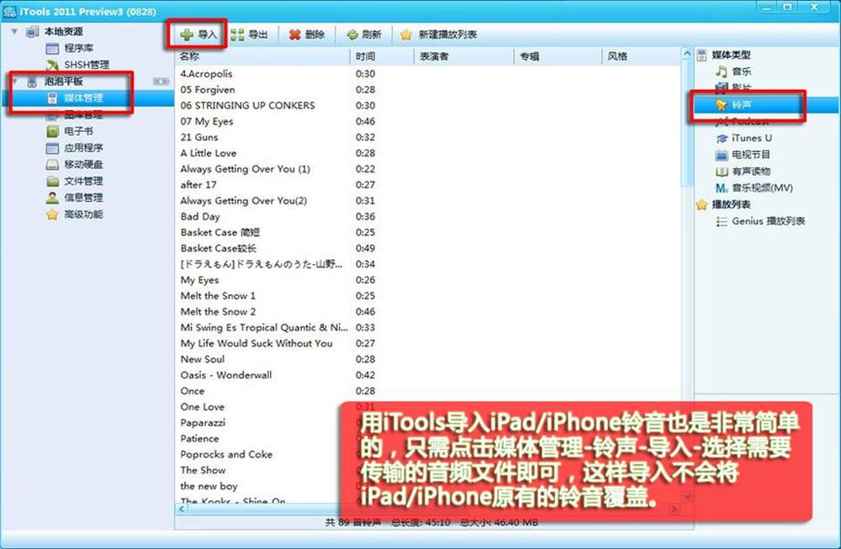Select 电视节目 (TV shows) media type

(743, 155)
